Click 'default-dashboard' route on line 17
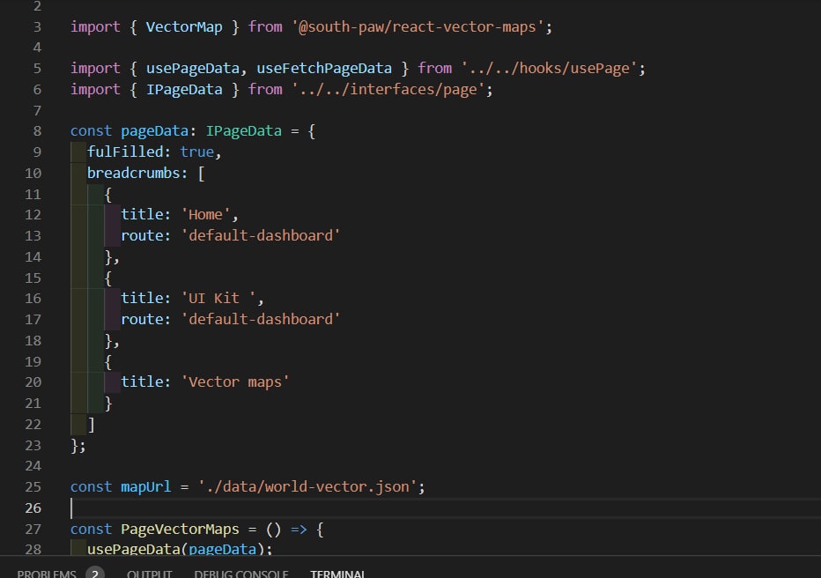Image resolution: width=821 pixels, height=578 pixels. (x=261, y=319)
